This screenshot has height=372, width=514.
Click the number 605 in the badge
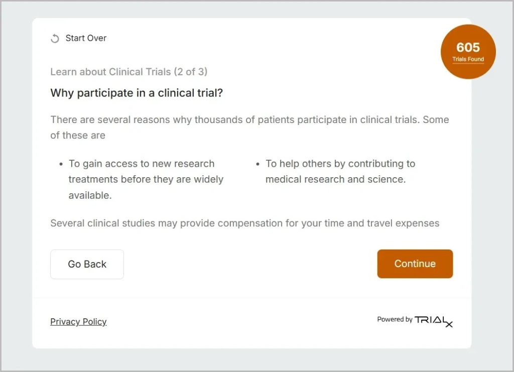tap(468, 47)
